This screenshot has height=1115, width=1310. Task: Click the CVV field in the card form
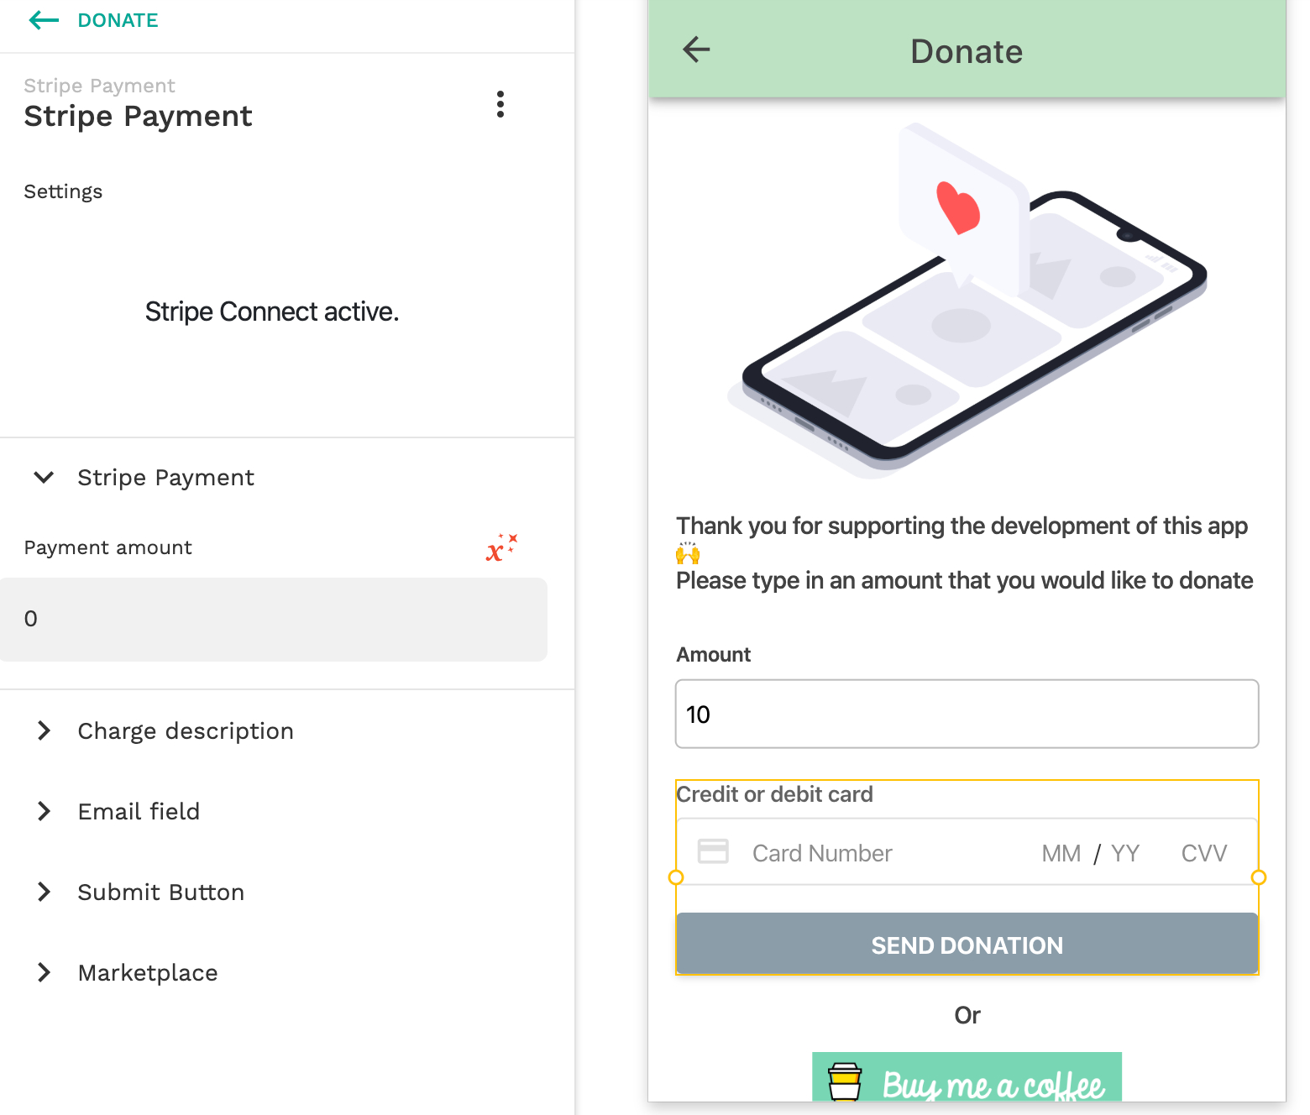point(1203,853)
